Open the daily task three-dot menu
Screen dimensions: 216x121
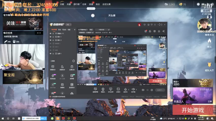(x=39, y=33)
